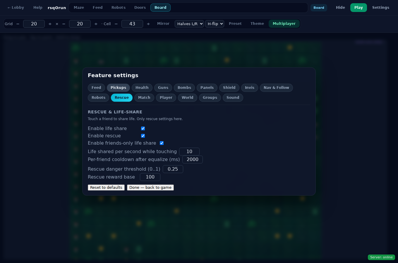Select the Match settings tab
398x263 pixels.
point(144,98)
